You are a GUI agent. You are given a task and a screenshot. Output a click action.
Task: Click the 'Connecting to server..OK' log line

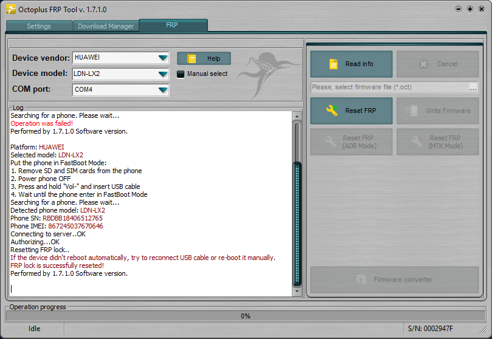[48, 235]
